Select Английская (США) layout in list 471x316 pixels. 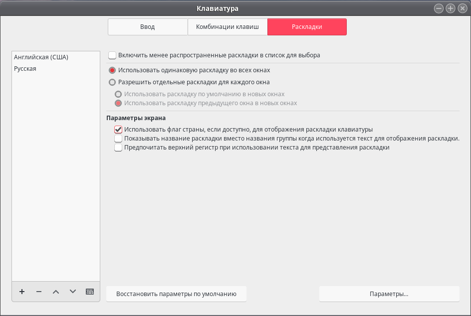[x=56, y=57]
